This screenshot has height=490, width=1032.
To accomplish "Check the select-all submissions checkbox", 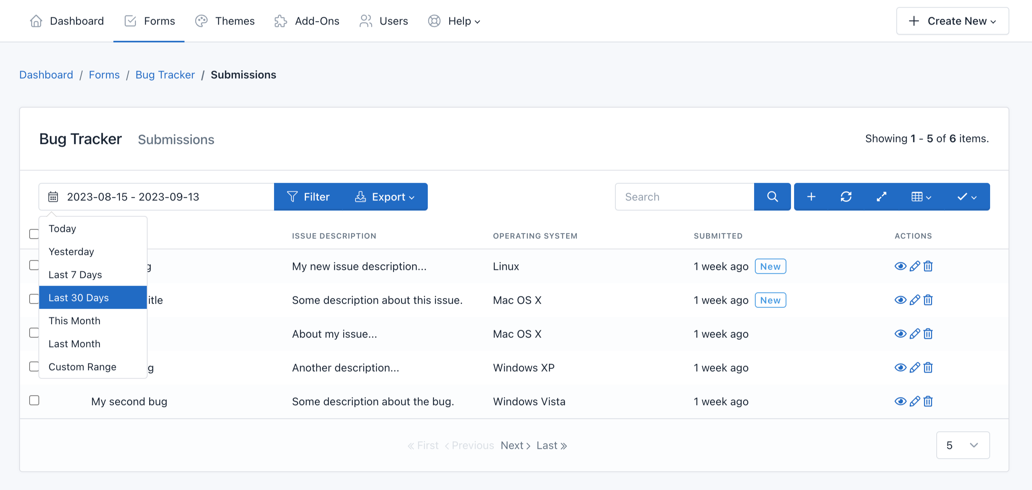I will pyautogui.click(x=34, y=234).
